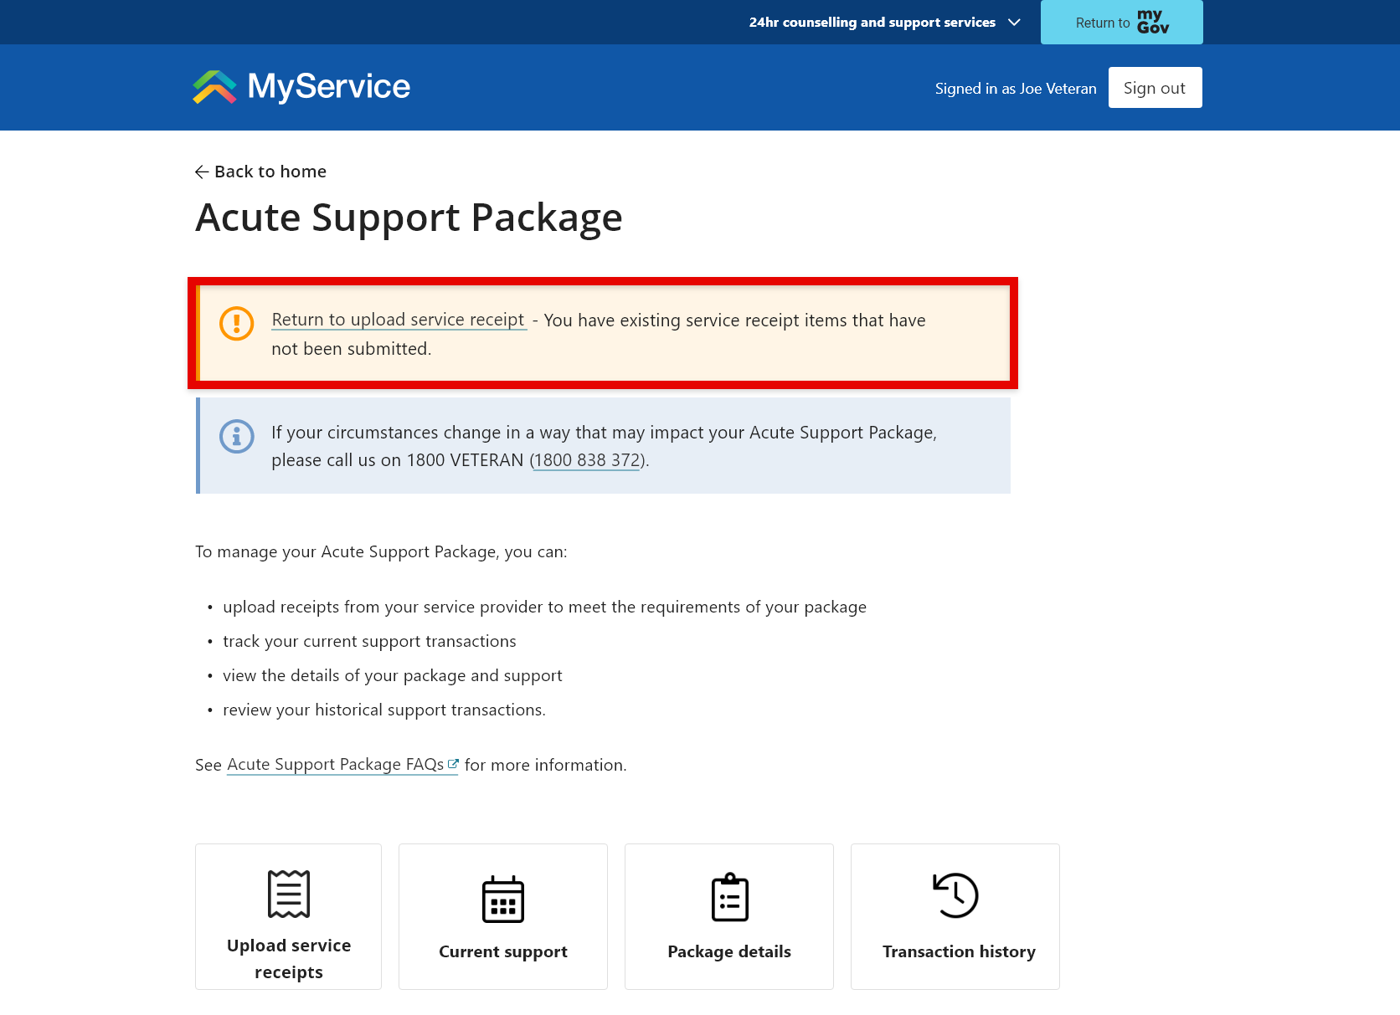Open Acute Support Package FAQs
Image resolution: width=1400 pixels, height=1015 pixels.
[336, 764]
